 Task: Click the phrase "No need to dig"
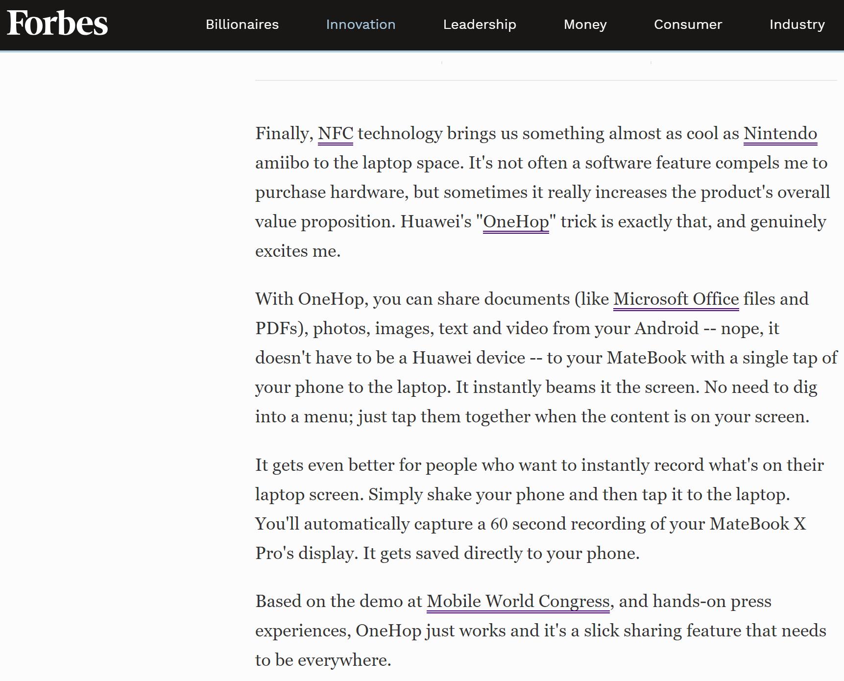click(x=761, y=388)
